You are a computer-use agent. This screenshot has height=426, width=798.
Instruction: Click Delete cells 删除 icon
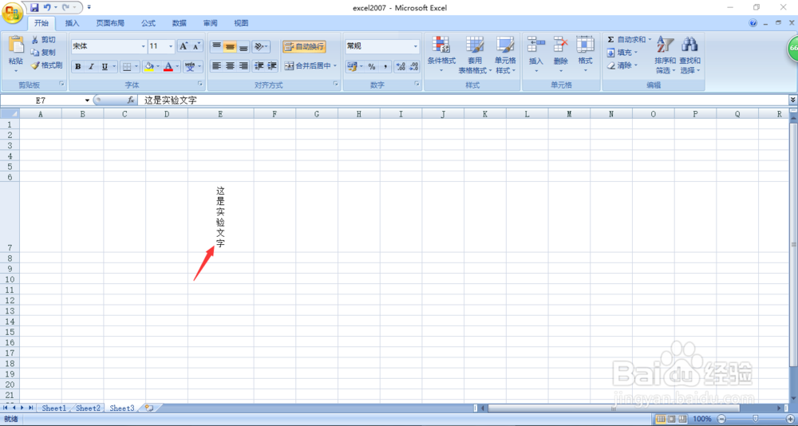[561, 45]
